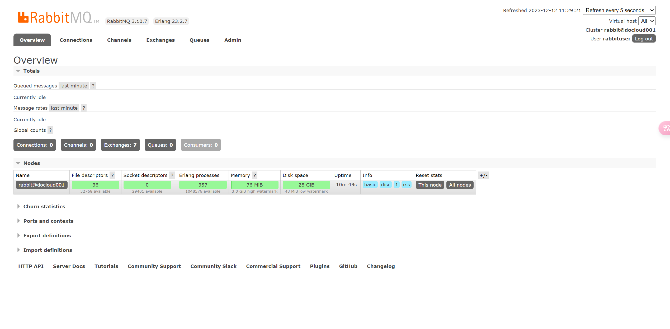Expand Churn statistics section
This screenshot has width=670, height=329.
44,206
